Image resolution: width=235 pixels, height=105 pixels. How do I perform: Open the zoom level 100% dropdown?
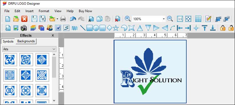tap(164, 19)
